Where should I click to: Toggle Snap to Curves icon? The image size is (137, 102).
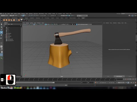coord(31,16)
